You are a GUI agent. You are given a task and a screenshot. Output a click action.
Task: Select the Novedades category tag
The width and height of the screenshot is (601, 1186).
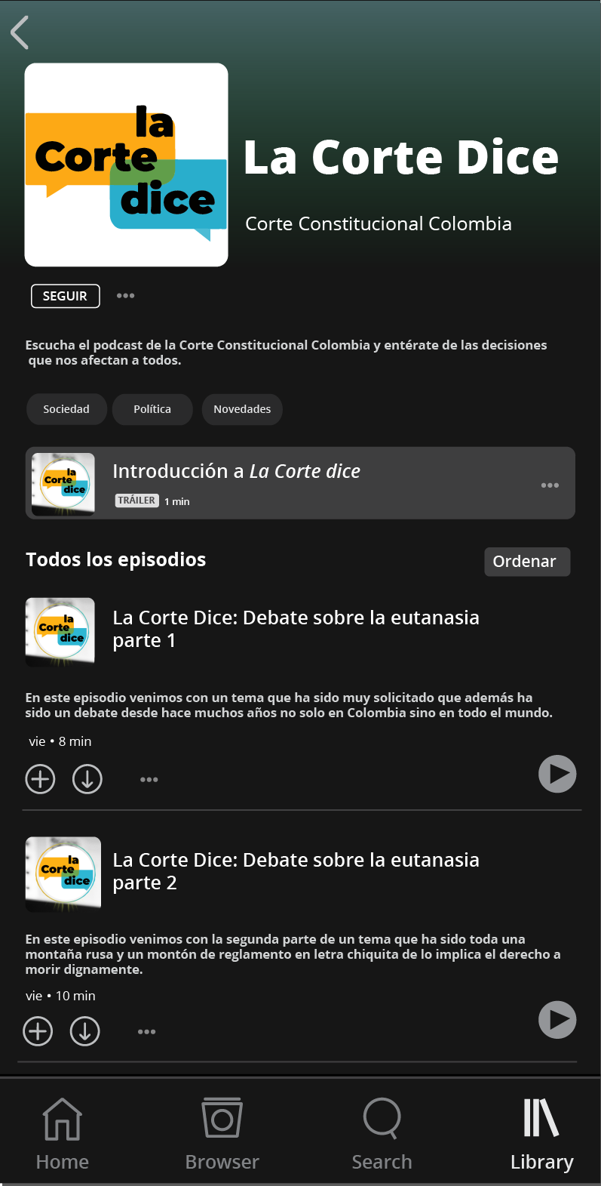pos(242,409)
